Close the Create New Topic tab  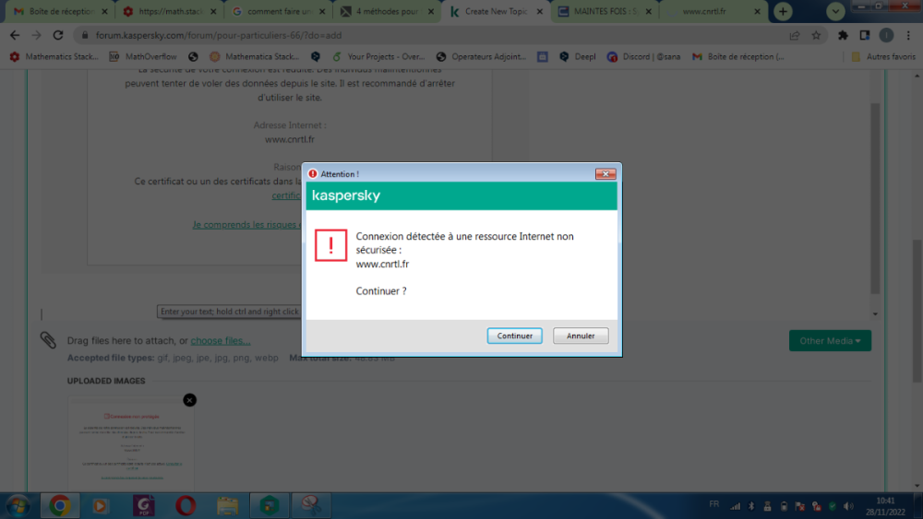coord(539,11)
